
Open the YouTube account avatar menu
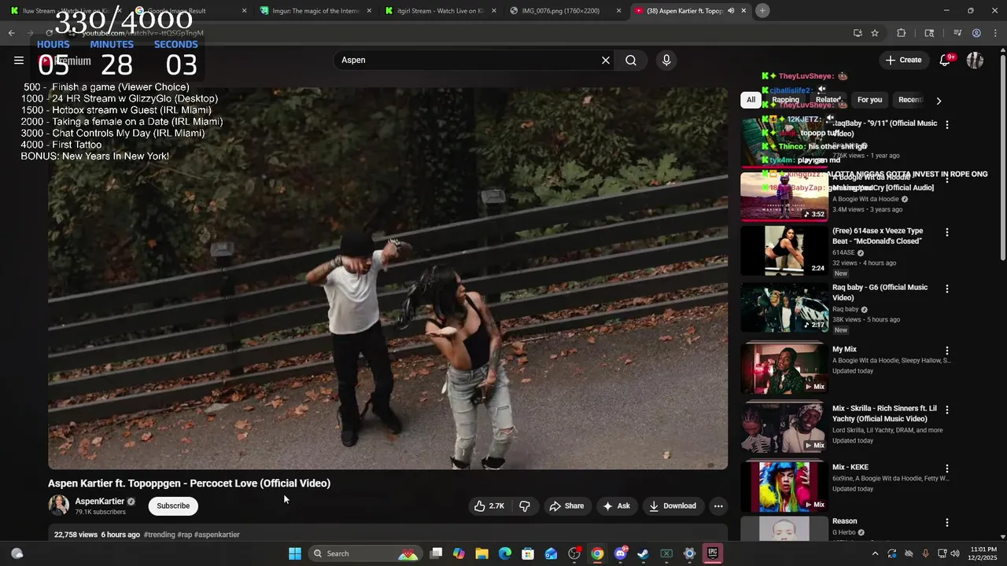click(976, 61)
